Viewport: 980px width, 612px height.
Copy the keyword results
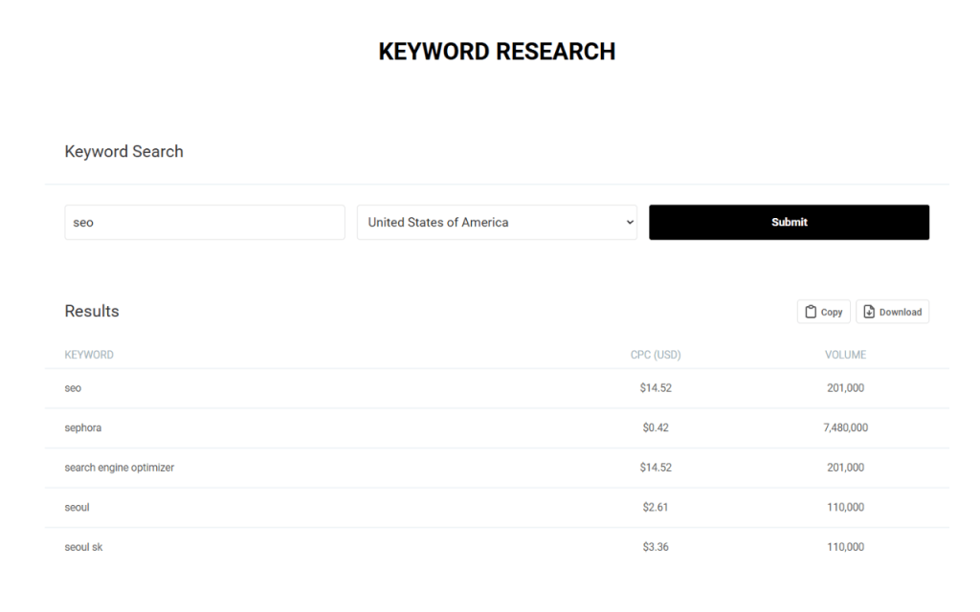coord(823,311)
